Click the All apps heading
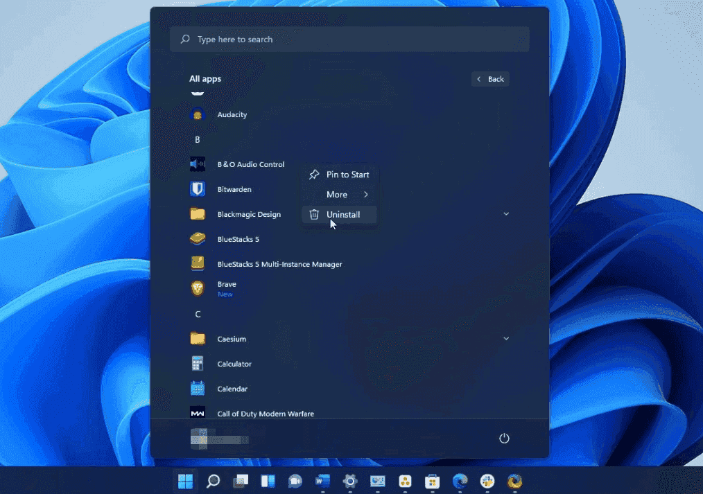Viewport: 703px width, 494px height. click(205, 79)
